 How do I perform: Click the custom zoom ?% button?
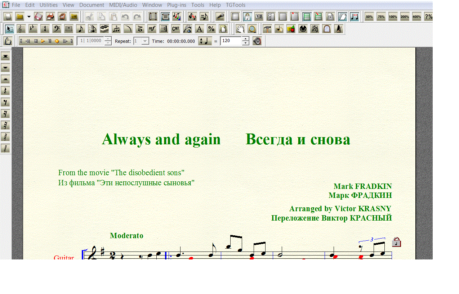click(428, 17)
